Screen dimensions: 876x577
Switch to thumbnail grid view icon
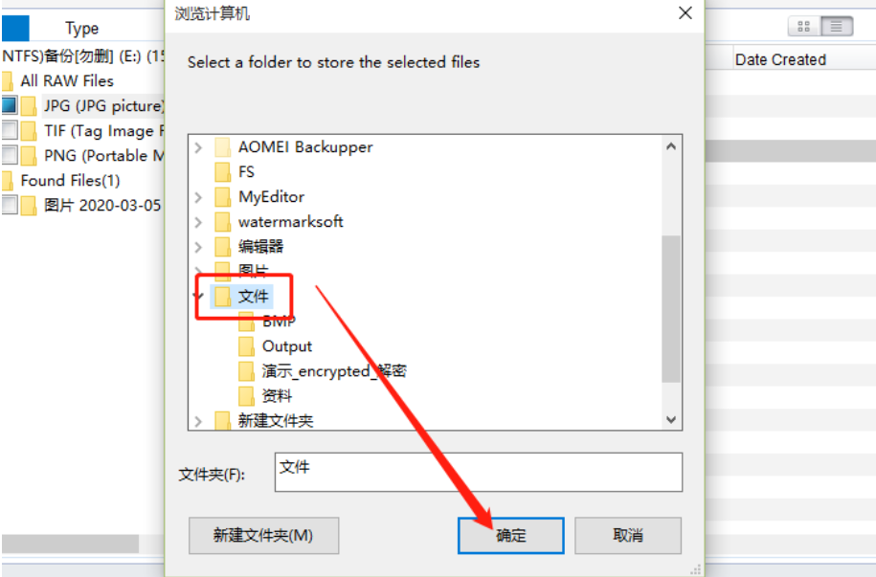[x=804, y=26]
